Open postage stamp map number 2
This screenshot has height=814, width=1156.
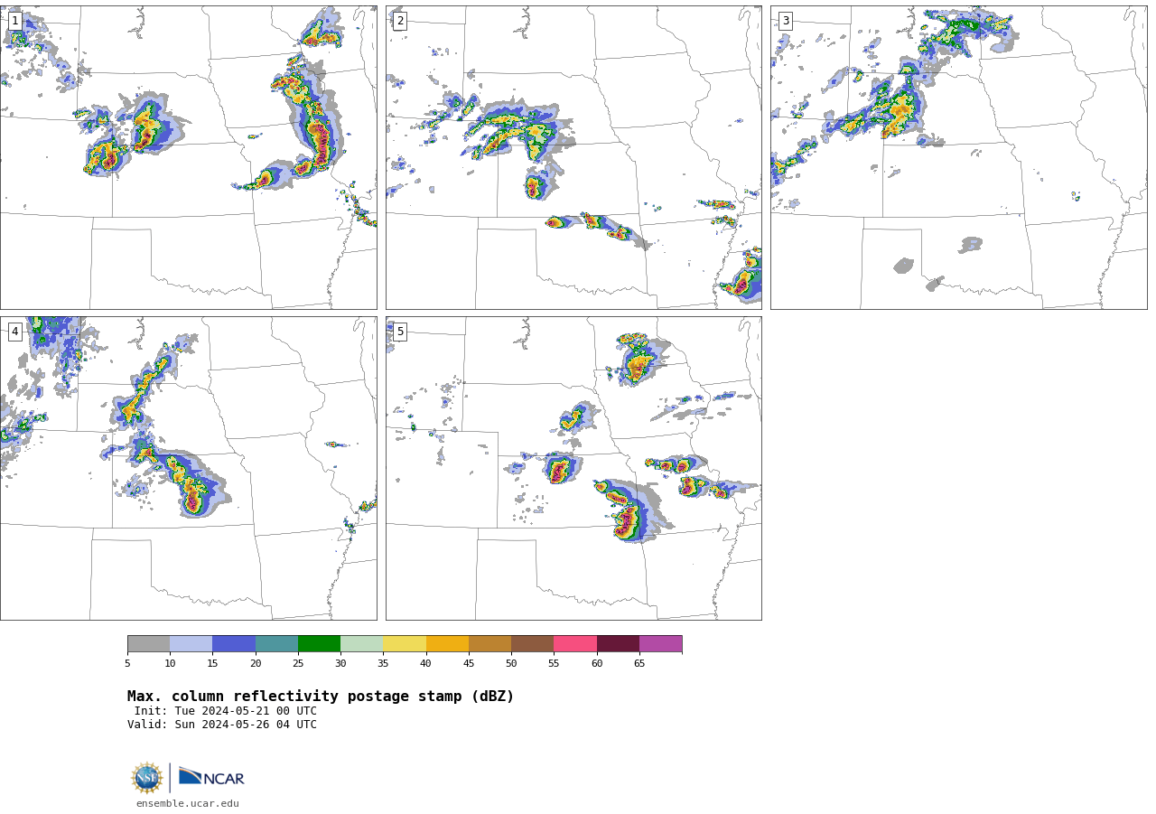pos(573,157)
